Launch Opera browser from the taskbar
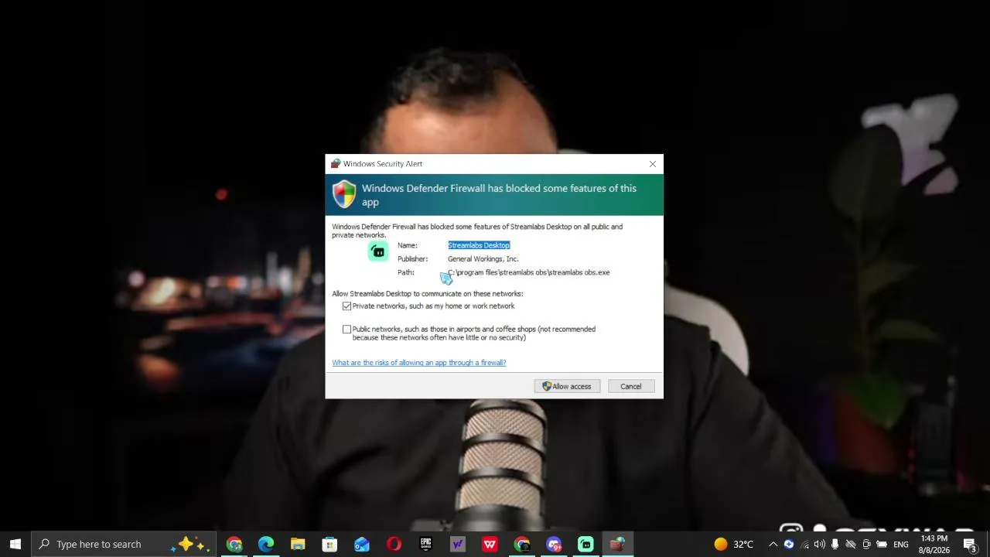The width and height of the screenshot is (990, 557). tap(394, 544)
